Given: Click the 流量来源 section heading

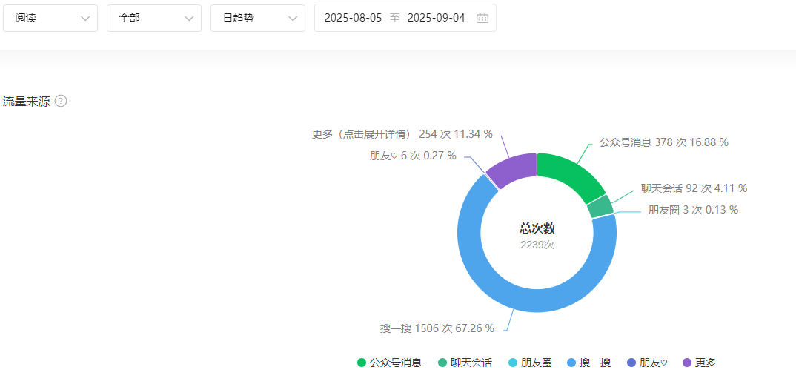Looking at the screenshot, I should coord(27,101).
